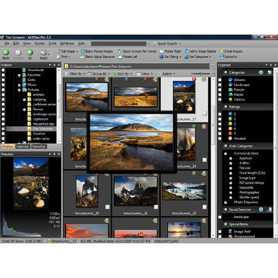The image size is (278, 278).
Task: Click the Saved Searches new search icon
Action: pyautogui.click(x=261, y=209)
